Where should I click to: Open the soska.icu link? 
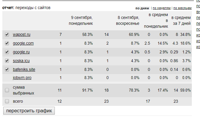(x=21, y=61)
